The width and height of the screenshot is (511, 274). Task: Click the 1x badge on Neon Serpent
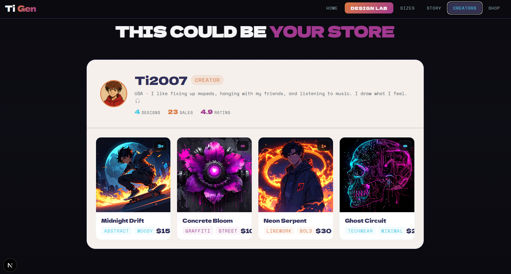pos(323,146)
